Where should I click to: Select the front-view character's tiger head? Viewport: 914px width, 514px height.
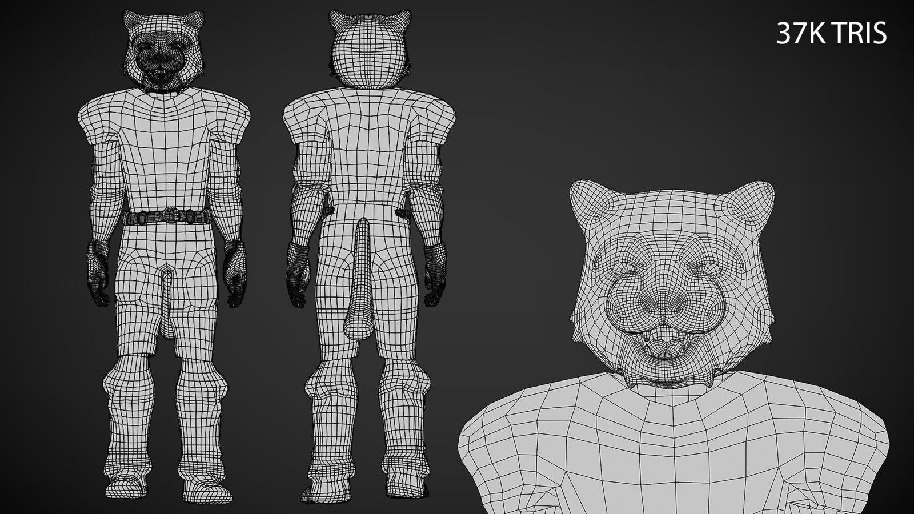[161, 50]
